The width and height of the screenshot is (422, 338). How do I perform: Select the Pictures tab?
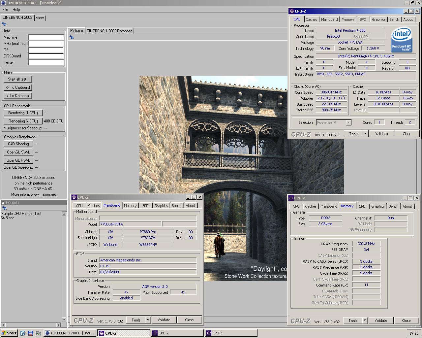pos(76,31)
